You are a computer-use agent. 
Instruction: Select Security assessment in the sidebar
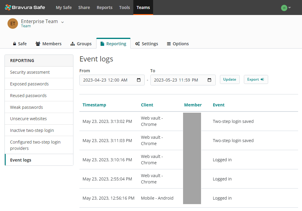(x=30, y=72)
